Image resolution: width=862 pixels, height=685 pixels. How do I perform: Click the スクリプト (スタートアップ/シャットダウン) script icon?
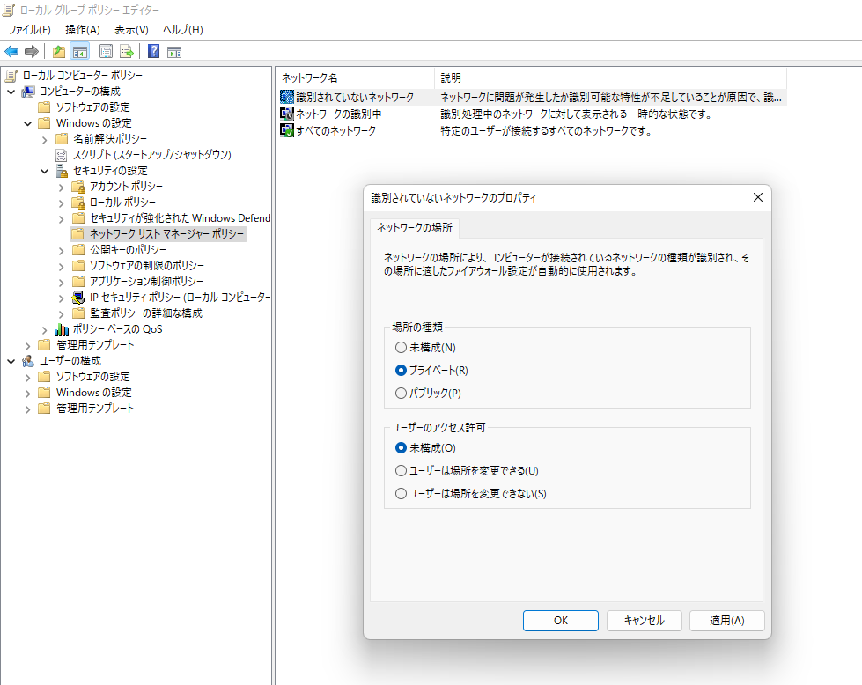click(62, 155)
